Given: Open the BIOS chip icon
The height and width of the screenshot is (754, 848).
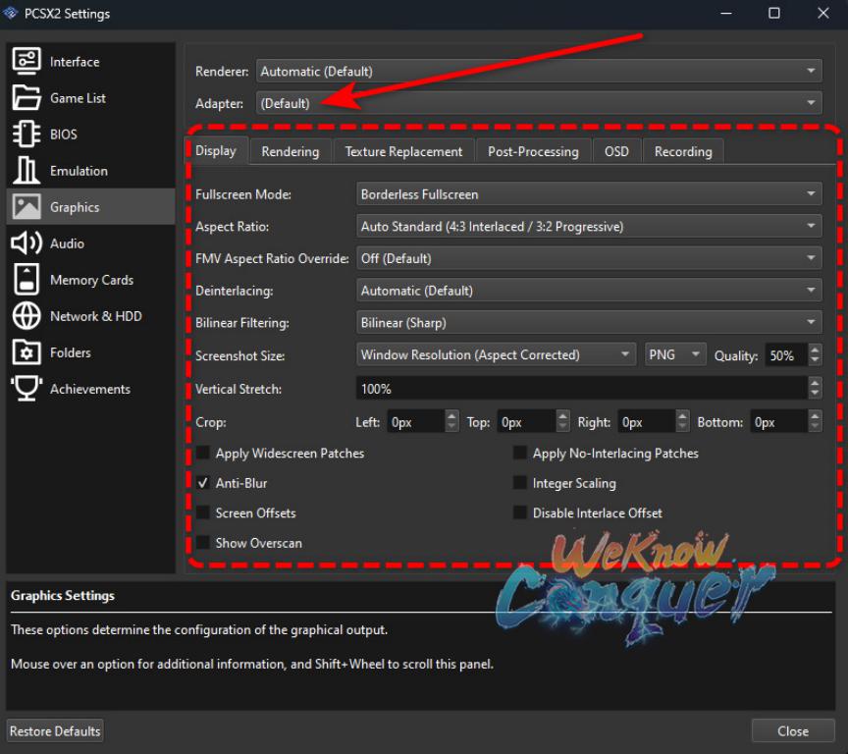Looking at the screenshot, I should (26, 135).
